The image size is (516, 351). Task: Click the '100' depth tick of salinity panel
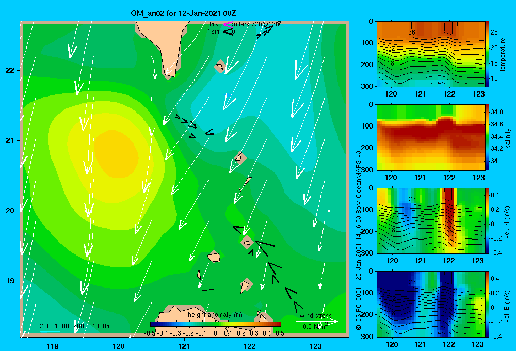367,126
